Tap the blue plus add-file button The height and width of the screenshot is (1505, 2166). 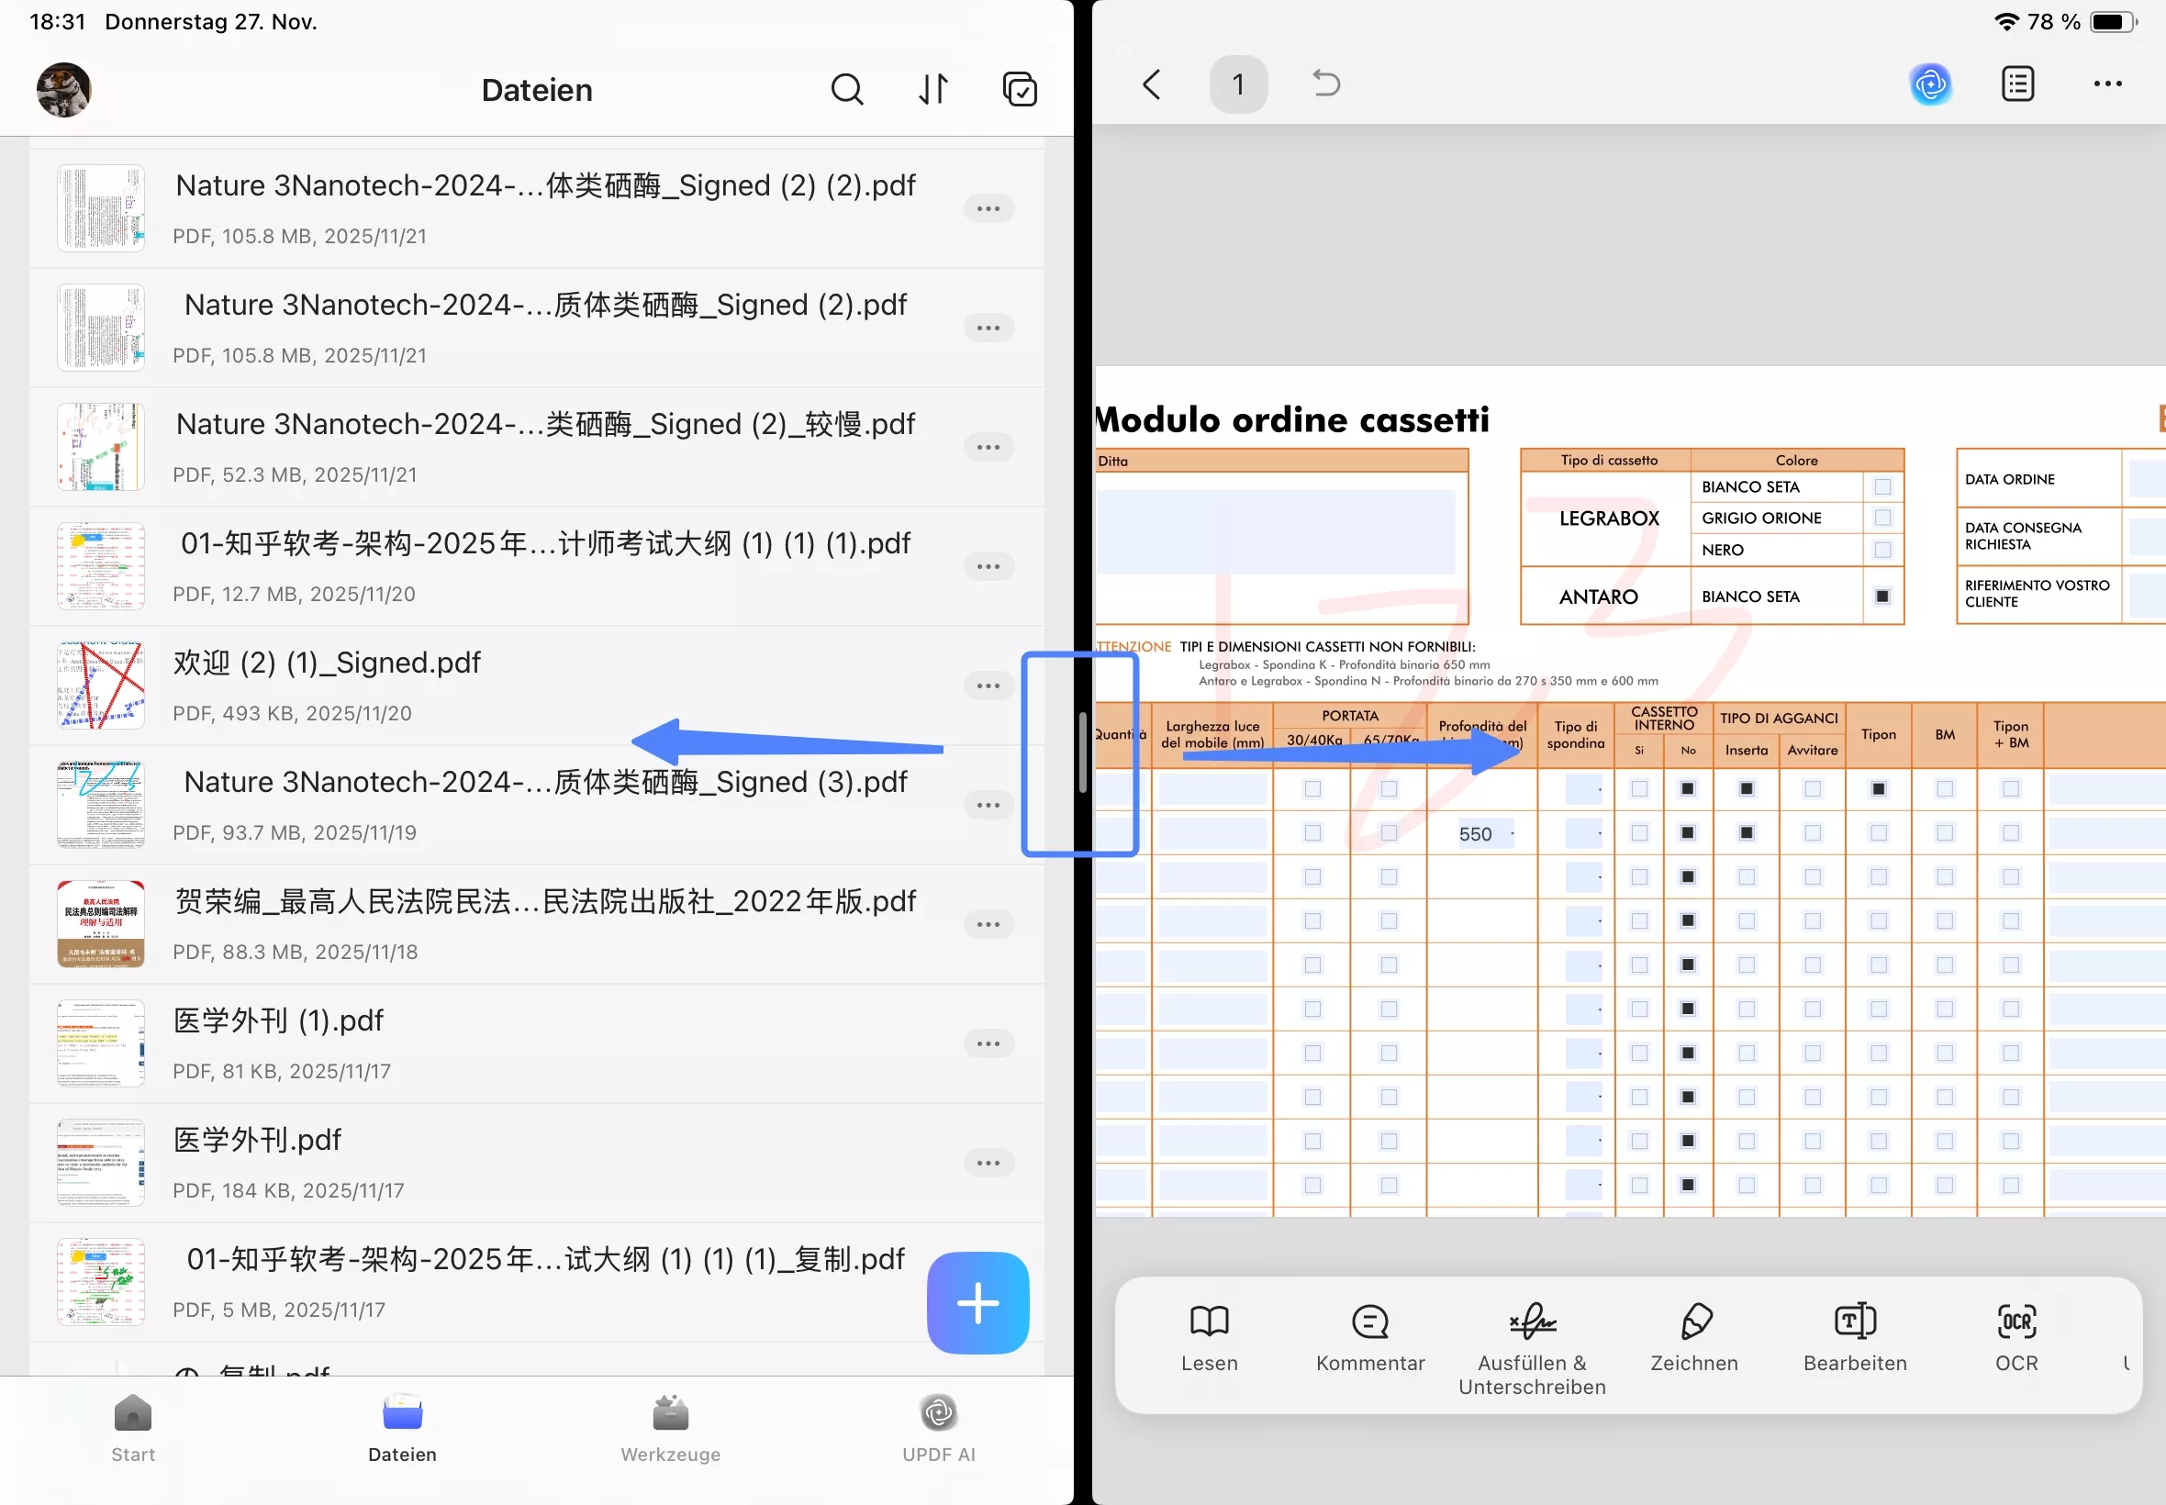pos(977,1302)
